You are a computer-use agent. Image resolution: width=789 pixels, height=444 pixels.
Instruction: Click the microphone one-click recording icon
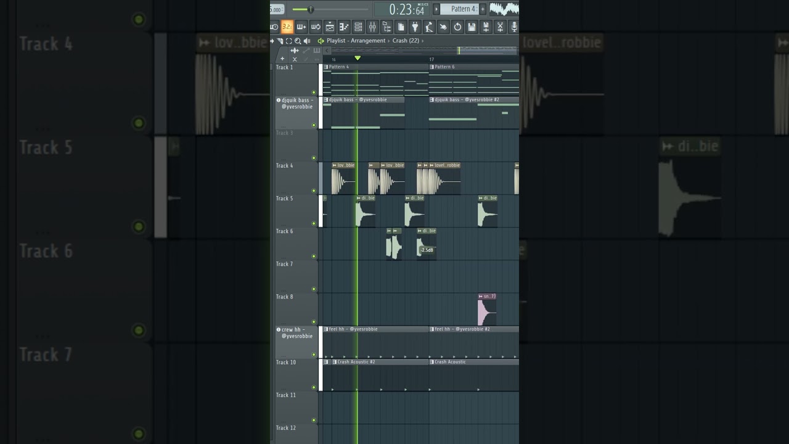point(514,27)
